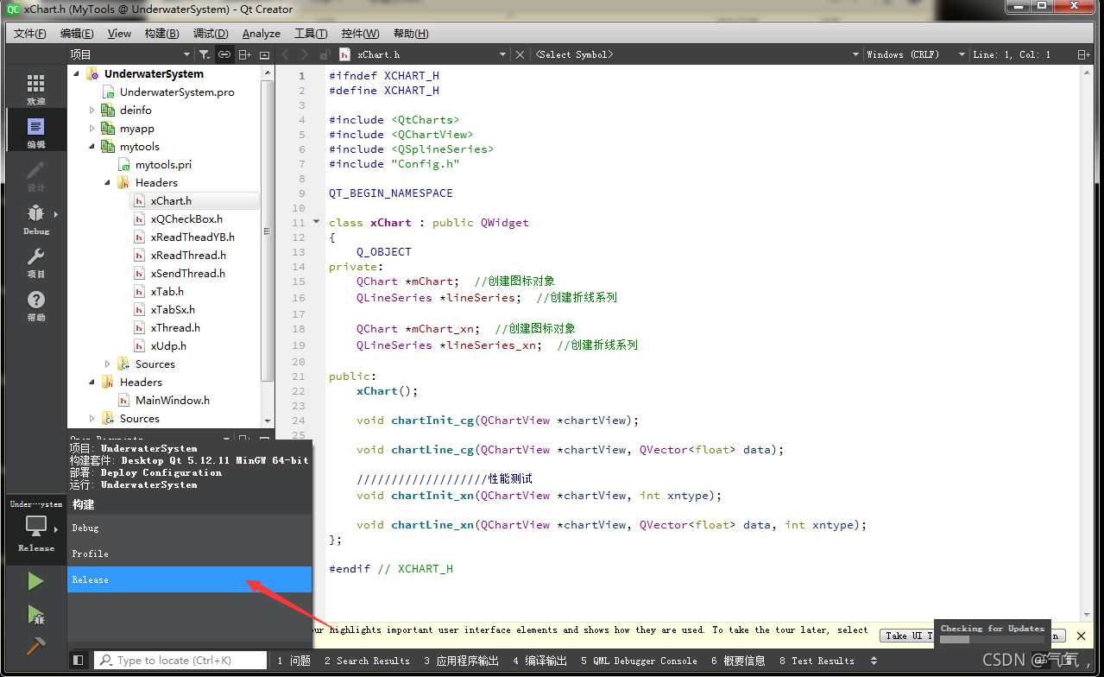
Task: Start debugging with the bug-arrow icon
Action: pos(35,614)
